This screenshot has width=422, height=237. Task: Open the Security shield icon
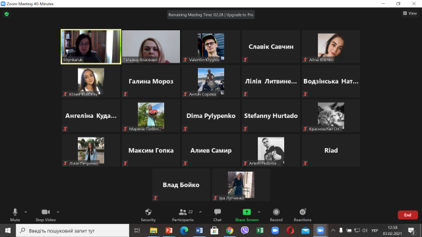[148, 212]
